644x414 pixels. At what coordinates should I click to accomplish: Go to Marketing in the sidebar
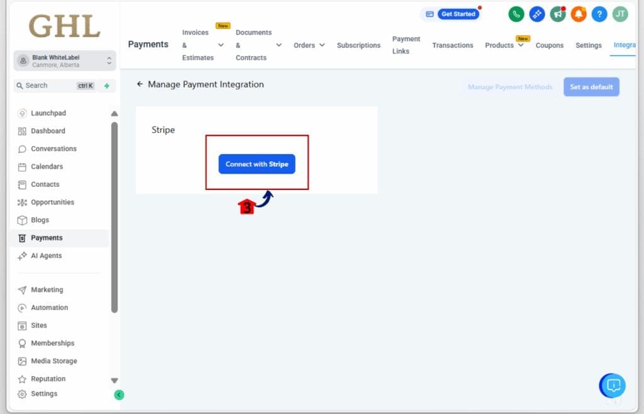40,289
